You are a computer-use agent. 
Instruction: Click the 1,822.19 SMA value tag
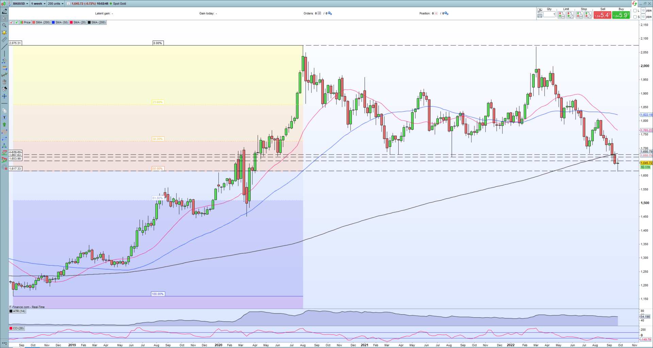pos(646,115)
